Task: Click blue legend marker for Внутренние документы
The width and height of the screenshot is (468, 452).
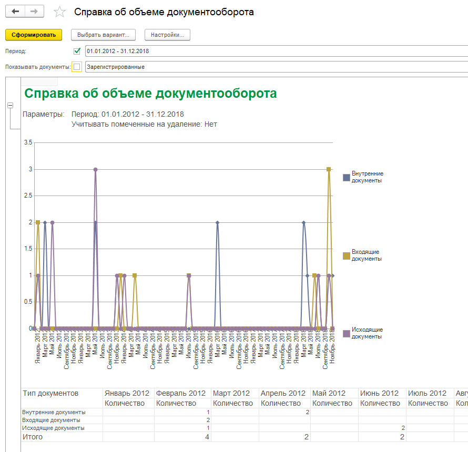Action: click(346, 178)
